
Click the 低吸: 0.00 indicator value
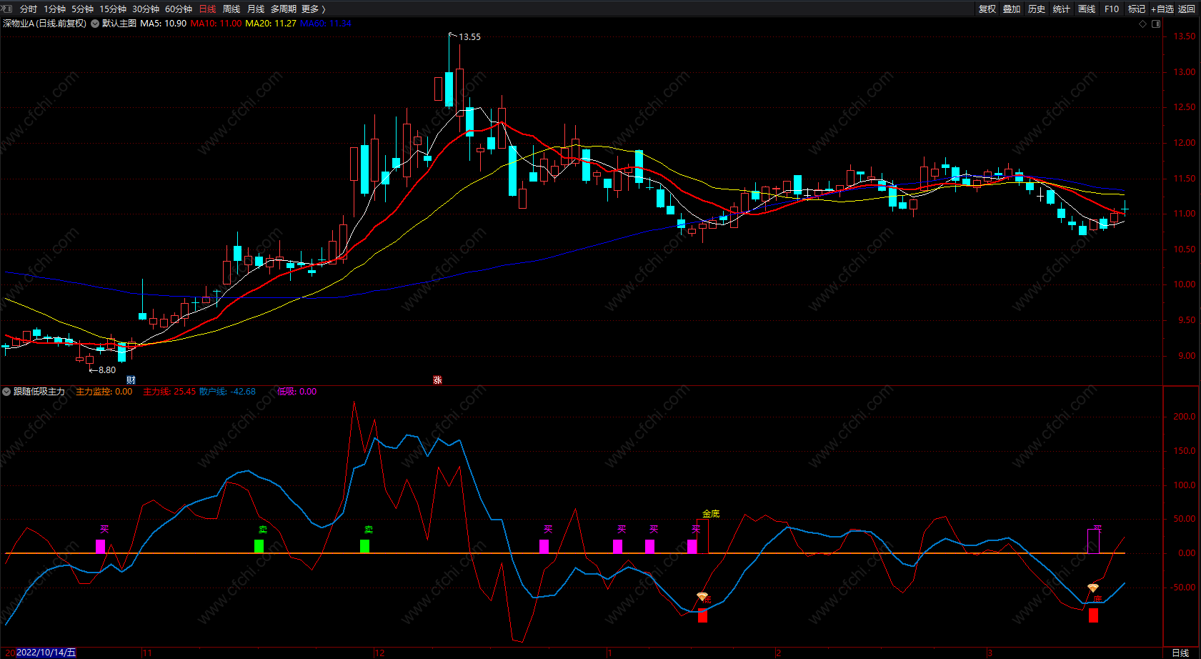tap(296, 392)
